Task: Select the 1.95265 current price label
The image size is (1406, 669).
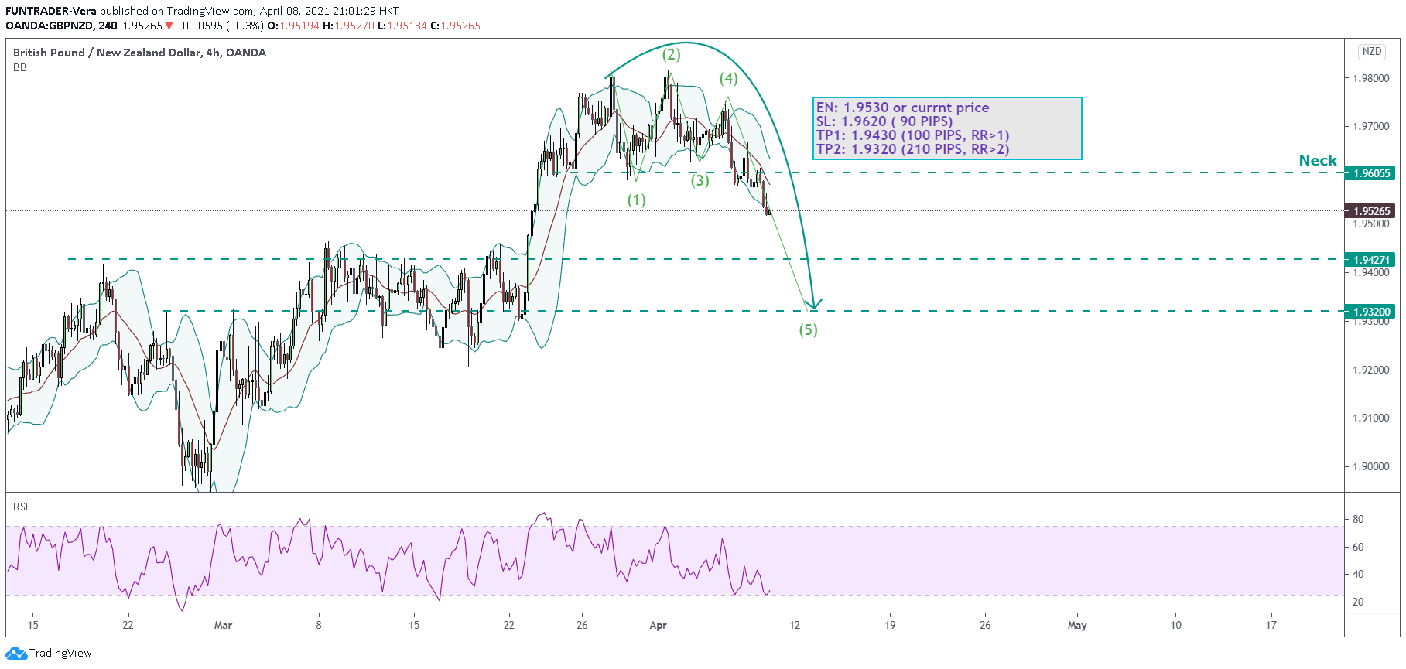Action: (1371, 211)
